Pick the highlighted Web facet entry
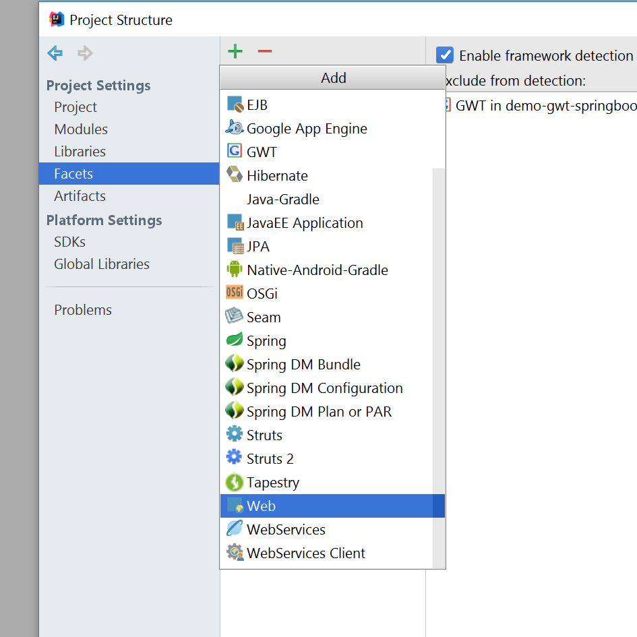The width and height of the screenshot is (637, 637). (x=332, y=506)
